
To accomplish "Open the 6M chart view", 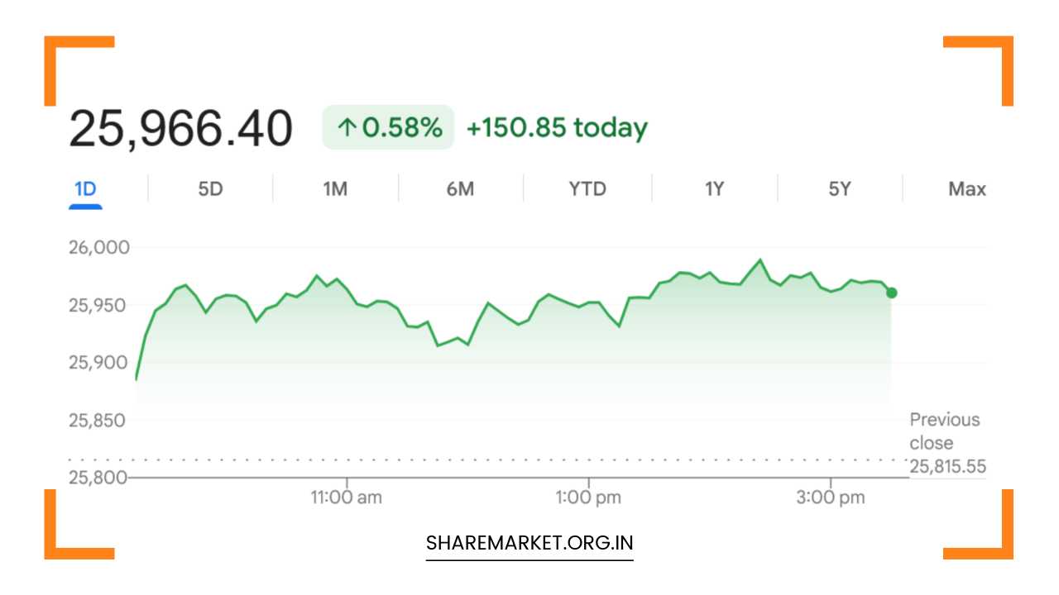I will (460, 189).
